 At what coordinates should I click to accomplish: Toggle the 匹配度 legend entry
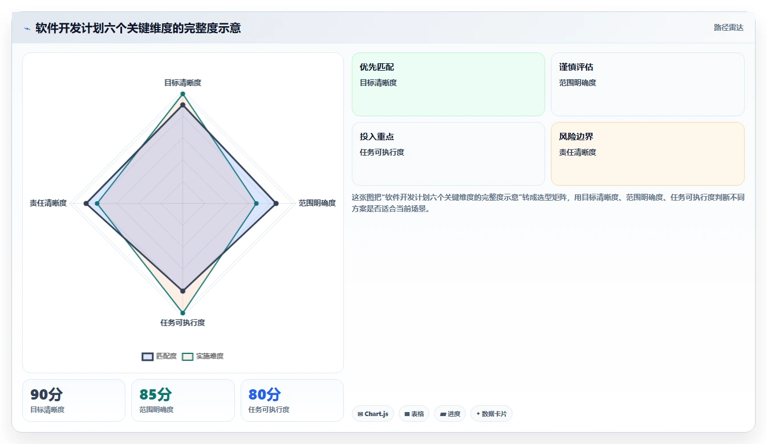point(159,356)
